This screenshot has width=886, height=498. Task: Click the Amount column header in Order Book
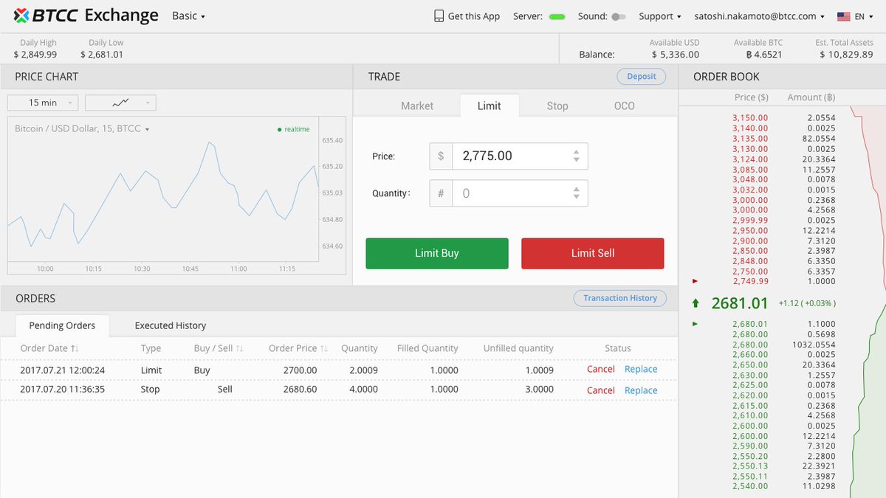click(x=811, y=97)
